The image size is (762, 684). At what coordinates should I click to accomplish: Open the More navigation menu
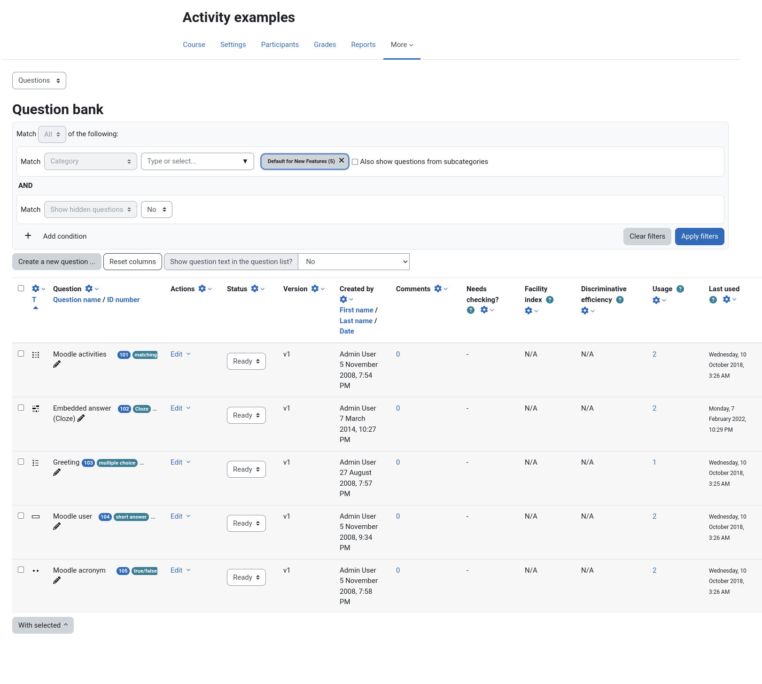[x=402, y=45]
